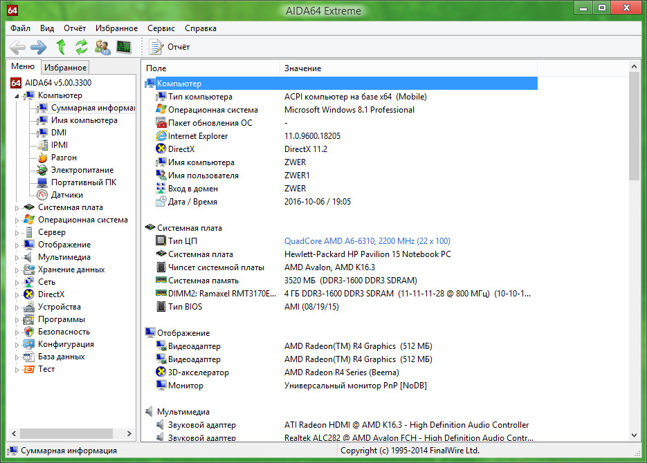Select the Разгон flame icon item
The image size is (647, 463).
pos(64,158)
